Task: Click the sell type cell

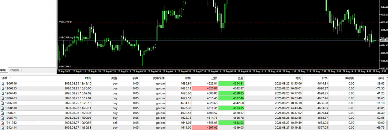Action: (115, 123)
